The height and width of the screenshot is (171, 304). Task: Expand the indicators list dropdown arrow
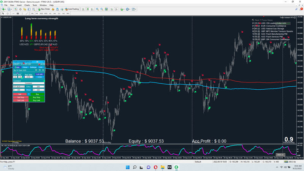click(124, 9)
